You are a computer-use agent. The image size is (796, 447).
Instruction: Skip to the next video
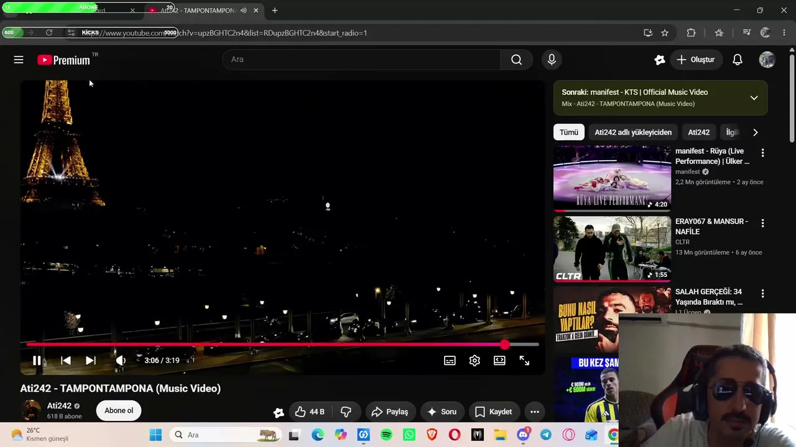pyautogui.click(x=90, y=360)
